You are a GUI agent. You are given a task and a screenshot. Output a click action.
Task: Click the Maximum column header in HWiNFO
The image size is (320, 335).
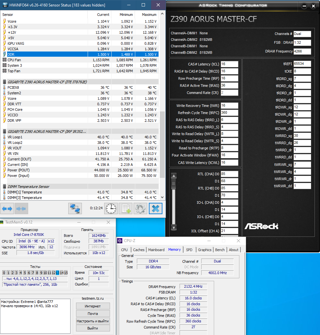[x=147, y=15]
